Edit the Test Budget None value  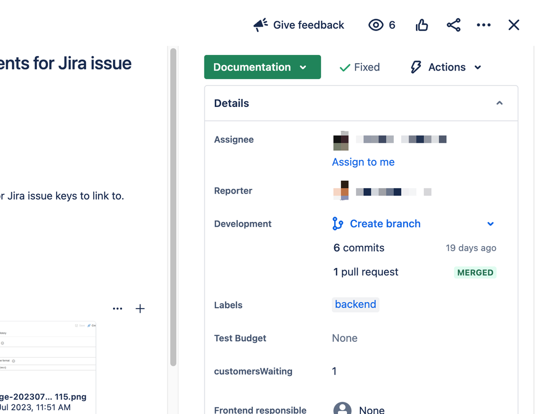pyautogui.click(x=344, y=338)
